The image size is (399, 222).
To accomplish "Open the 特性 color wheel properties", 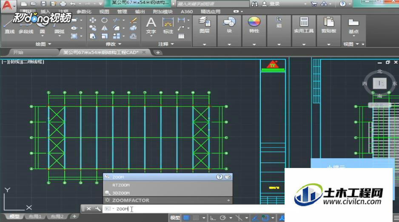I will pyautogui.click(x=254, y=22).
